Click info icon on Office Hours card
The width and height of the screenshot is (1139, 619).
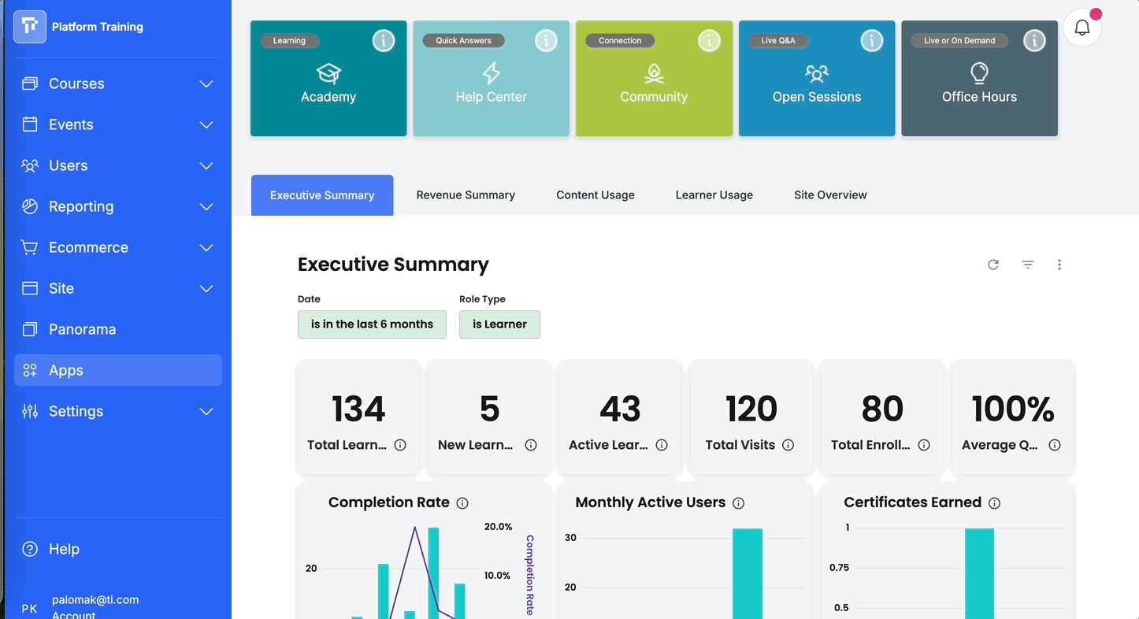[x=1034, y=40]
